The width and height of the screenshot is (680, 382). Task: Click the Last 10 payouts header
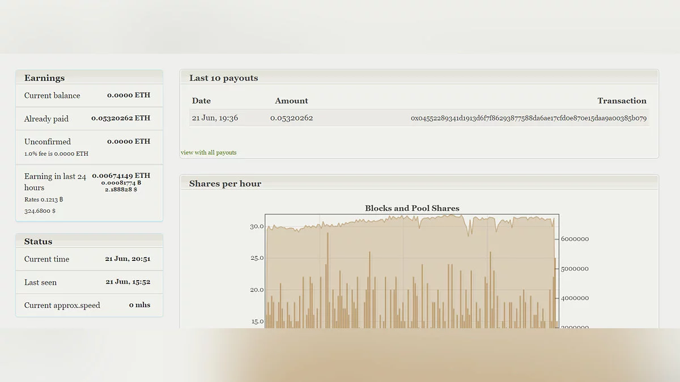(223, 78)
